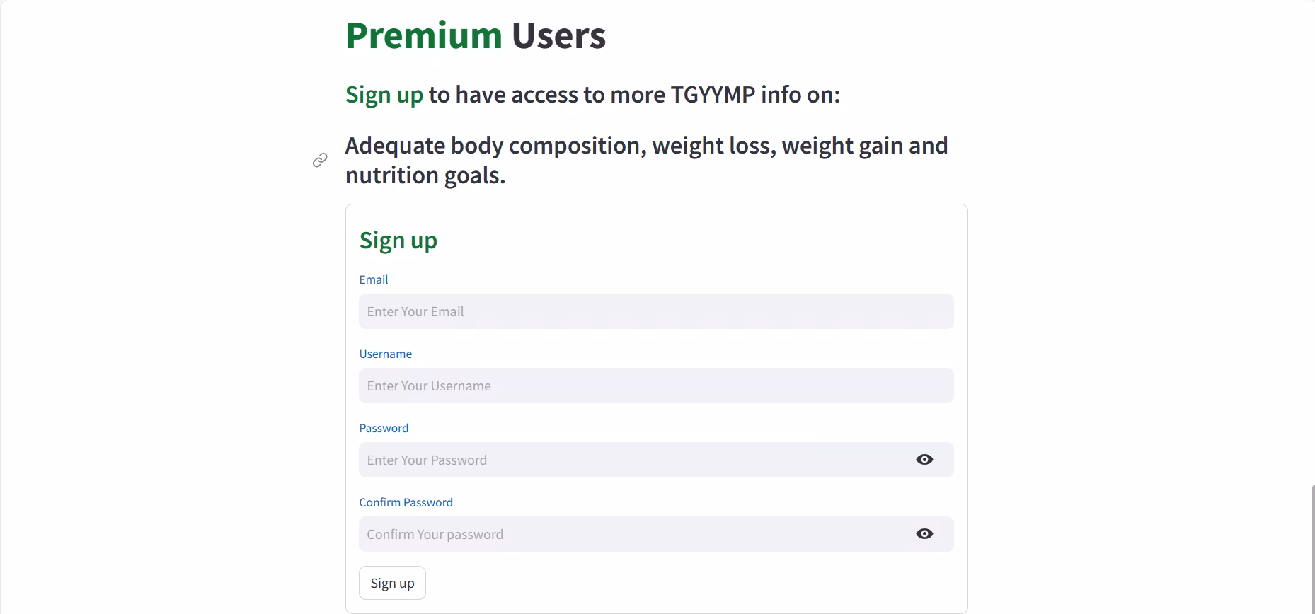This screenshot has height=614, width=1315.
Task: Click the Confirm Password label text
Action: tap(406, 502)
